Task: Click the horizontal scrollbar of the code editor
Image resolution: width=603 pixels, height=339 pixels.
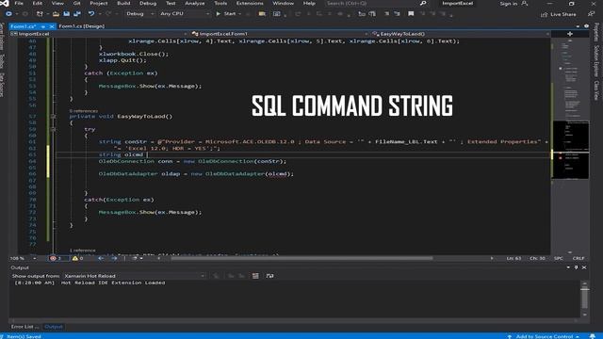Action: click(x=301, y=258)
